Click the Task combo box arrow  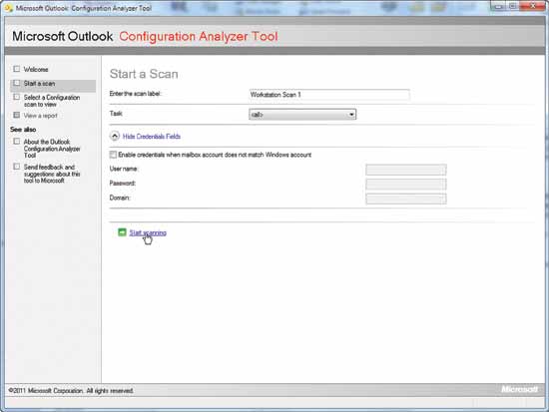pos(351,115)
